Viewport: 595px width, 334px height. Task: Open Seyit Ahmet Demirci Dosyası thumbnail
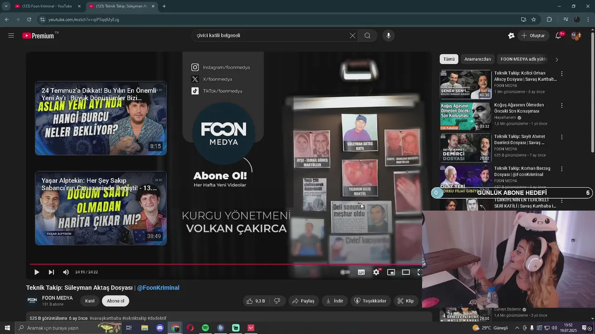(465, 148)
